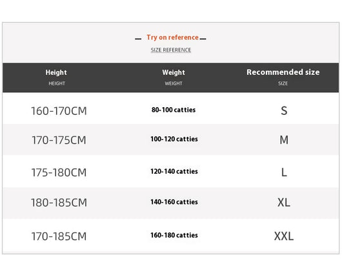
Task: Click the 120-140 catties weight cell
Action: click(x=174, y=171)
